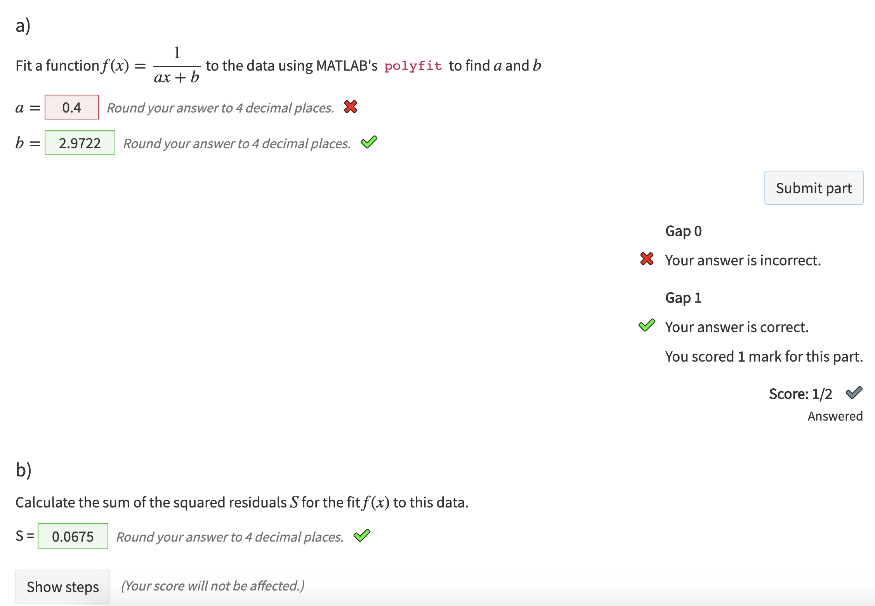
Task: Click the Answered status text
Action: click(835, 416)
